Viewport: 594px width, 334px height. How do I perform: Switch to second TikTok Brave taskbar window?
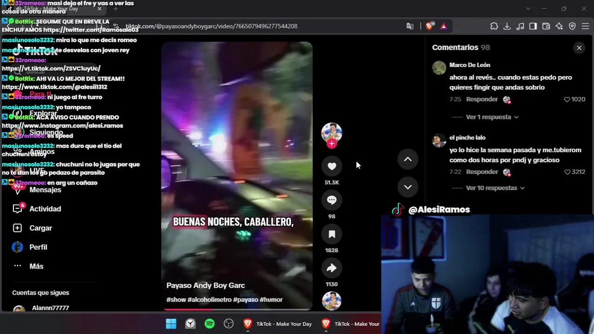coord(350,324)
